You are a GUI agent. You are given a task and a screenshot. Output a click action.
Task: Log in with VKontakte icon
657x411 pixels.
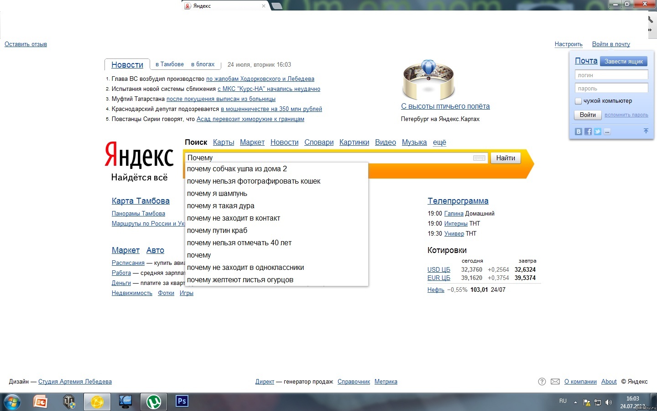(579, 132)
